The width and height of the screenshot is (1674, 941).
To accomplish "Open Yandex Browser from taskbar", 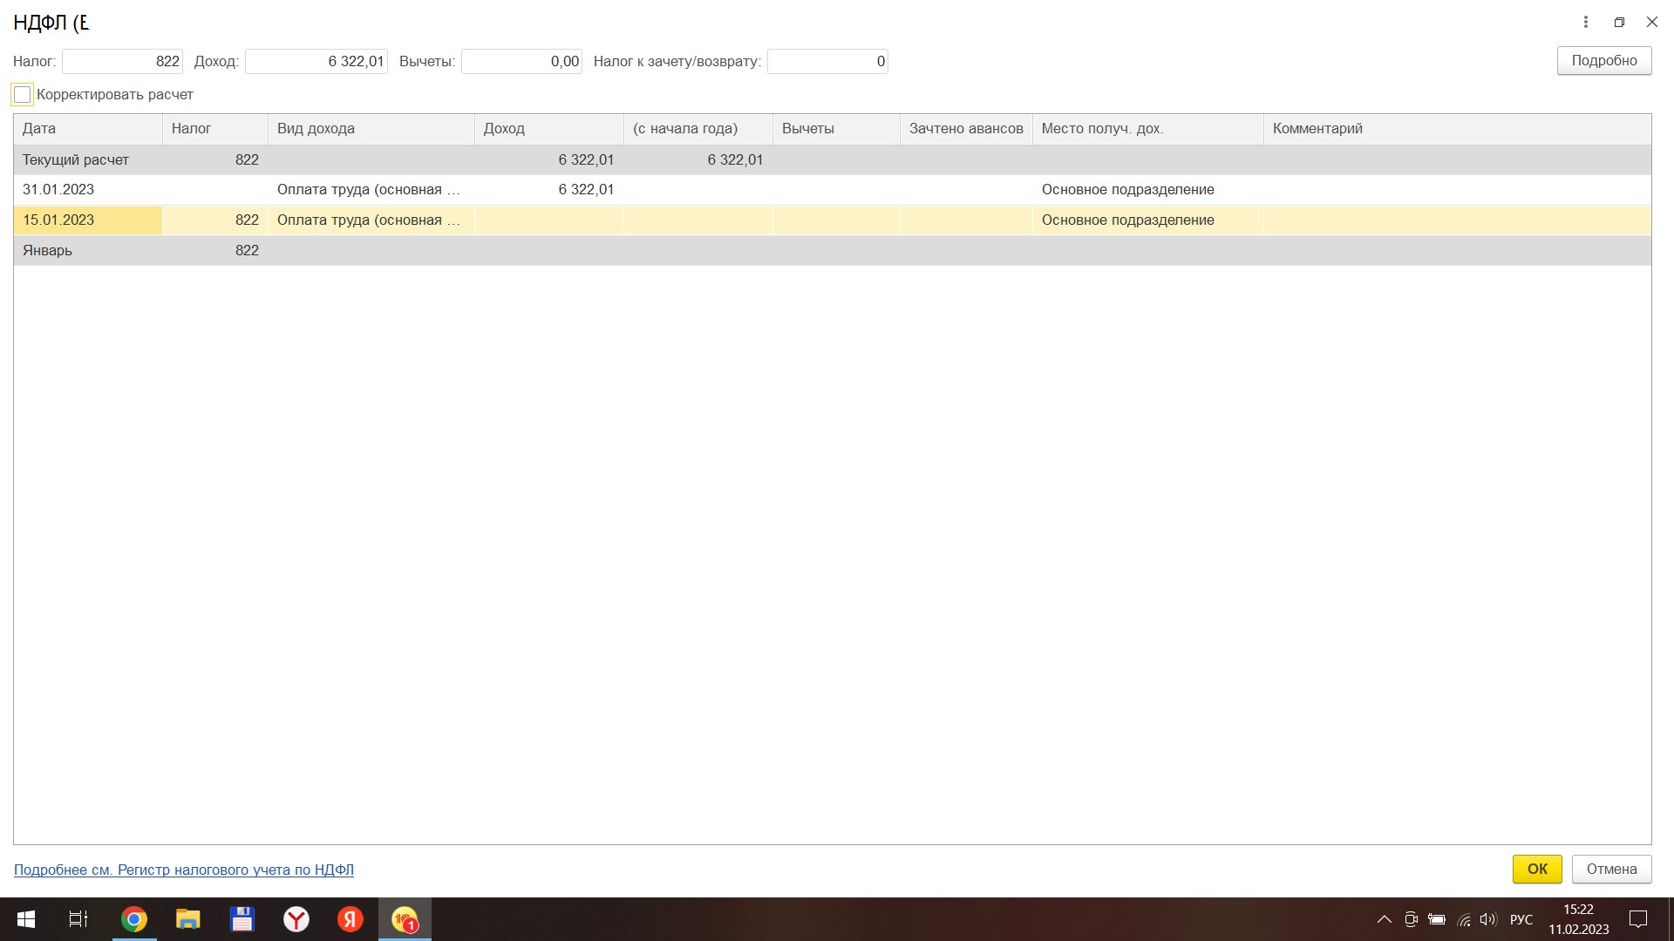I will pyautogui.click(x=296, y=919).
